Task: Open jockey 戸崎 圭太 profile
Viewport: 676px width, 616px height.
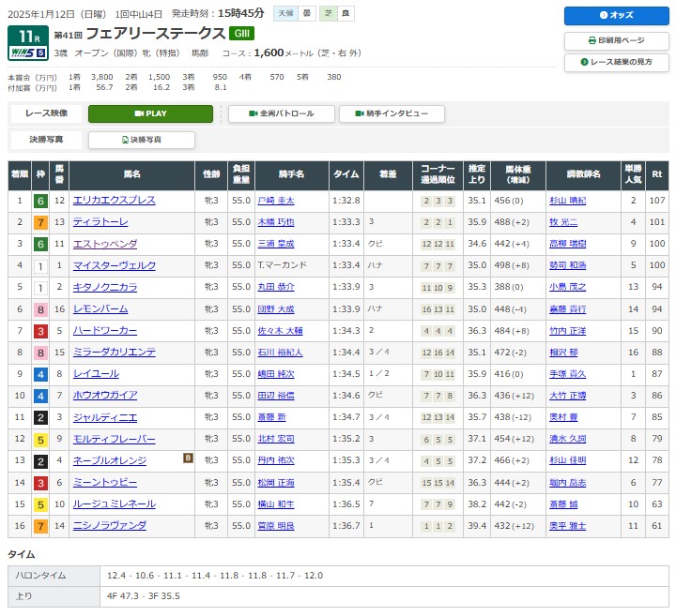Action: click(x=275, y=201)
